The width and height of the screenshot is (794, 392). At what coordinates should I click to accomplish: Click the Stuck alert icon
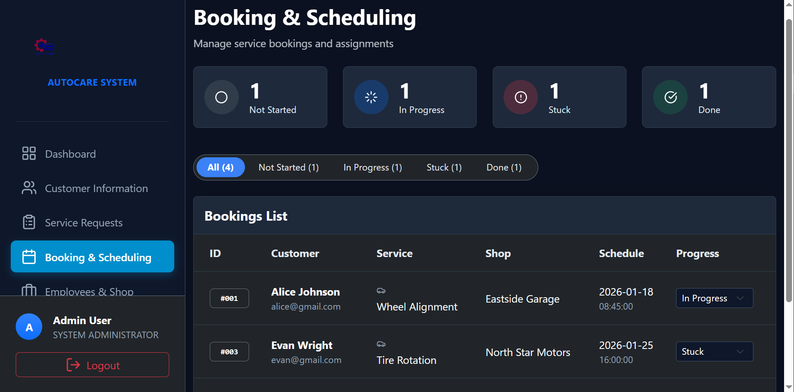tap(521, 97)
